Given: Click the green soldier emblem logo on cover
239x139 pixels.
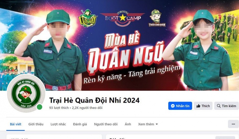Looking at the screenshot, I should pyautogui.click(x=88, y=18).
